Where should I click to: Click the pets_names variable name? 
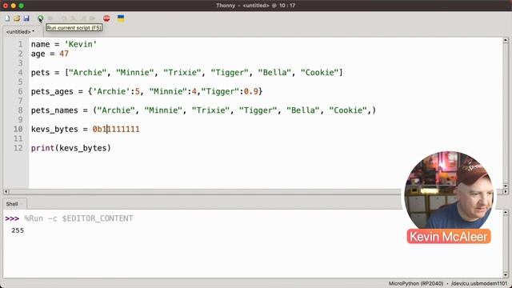click(x=54, y=110)
